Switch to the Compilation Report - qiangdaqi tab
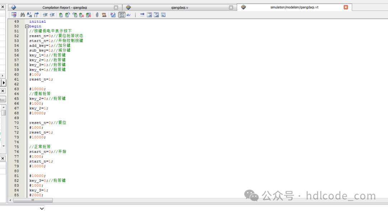 click(x=65, y=8)
